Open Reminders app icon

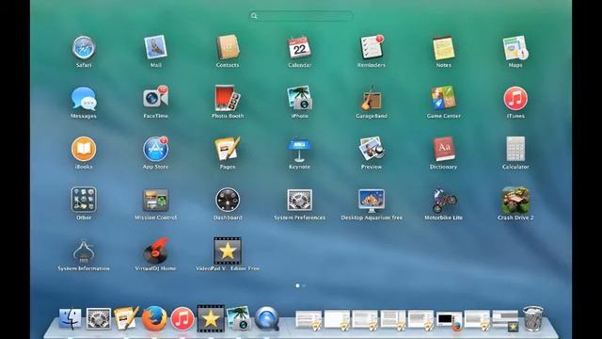click(372, 48)
